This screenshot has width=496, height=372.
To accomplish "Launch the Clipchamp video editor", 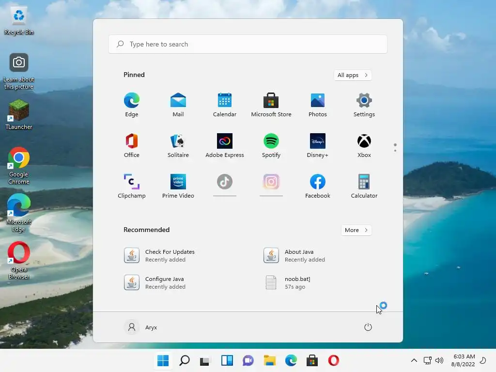I will (x=132, y=186).
